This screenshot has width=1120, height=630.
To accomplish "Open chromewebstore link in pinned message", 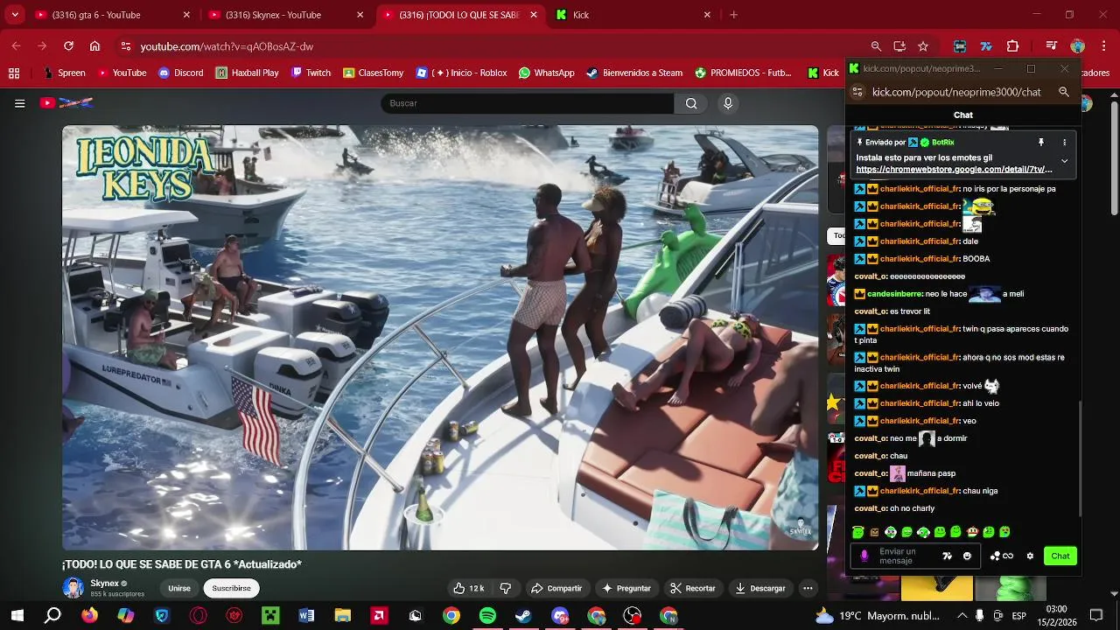I will click(954, 169).
